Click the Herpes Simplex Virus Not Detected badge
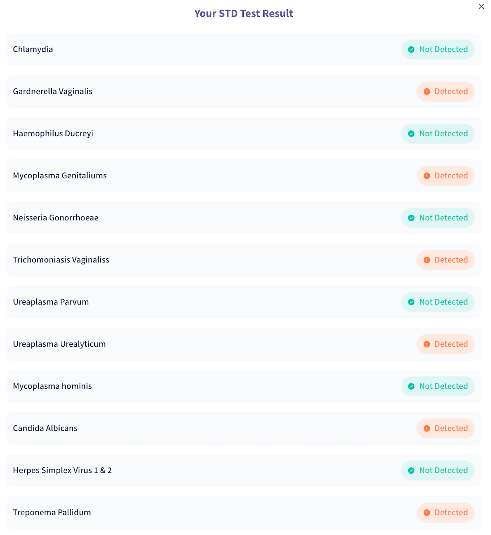The image size is (491, 535). click(438, 470)
